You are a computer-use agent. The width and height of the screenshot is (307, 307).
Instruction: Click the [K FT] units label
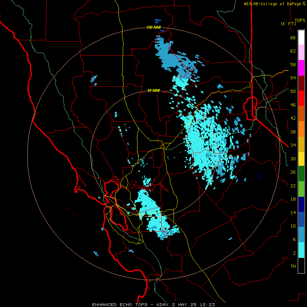288,24
